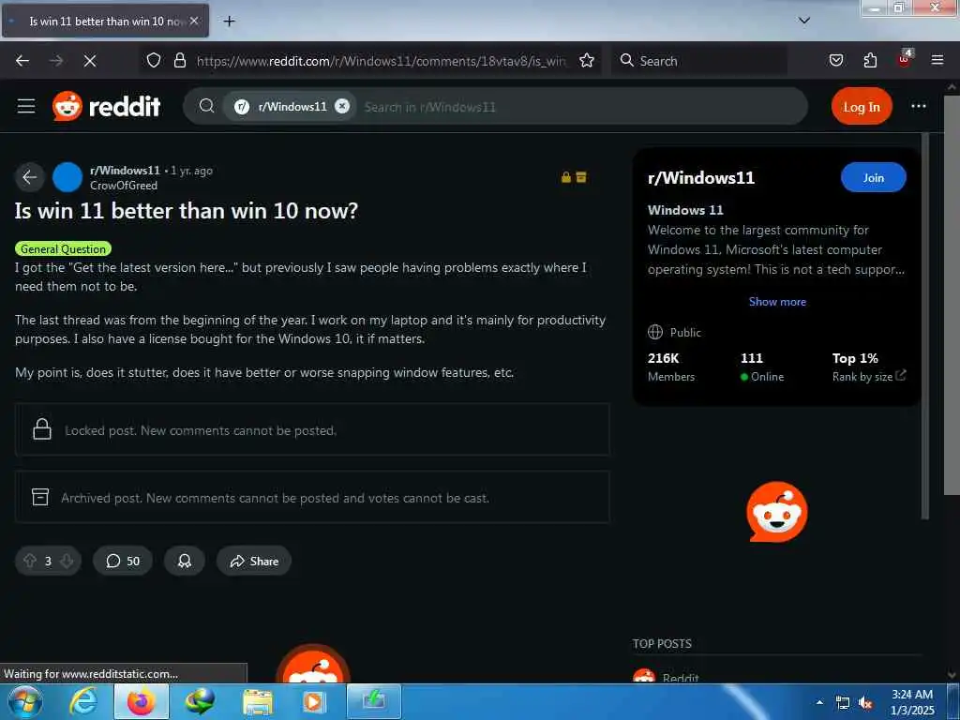The height and width of the screenshot is (720, 960).
Task: Open the Windows Start button
Action: [x=25, y=701]
